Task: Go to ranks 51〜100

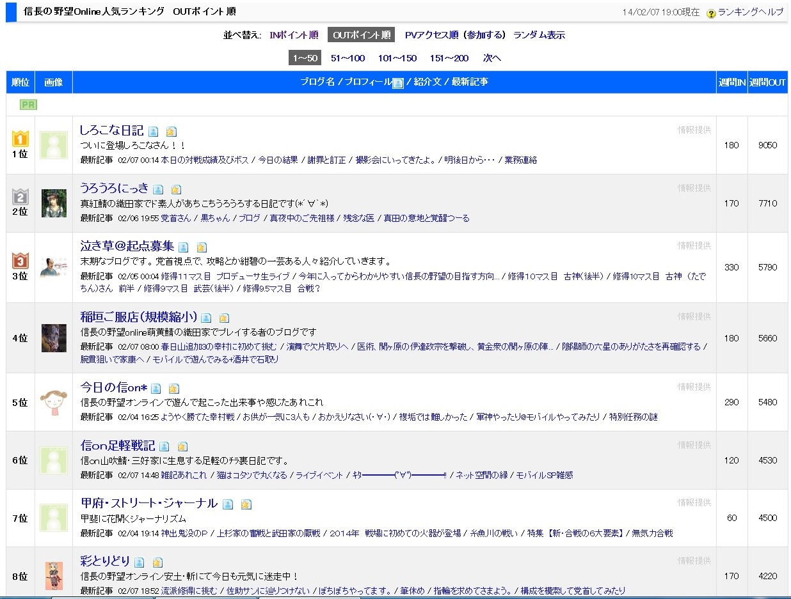Action: coord(348,58)
